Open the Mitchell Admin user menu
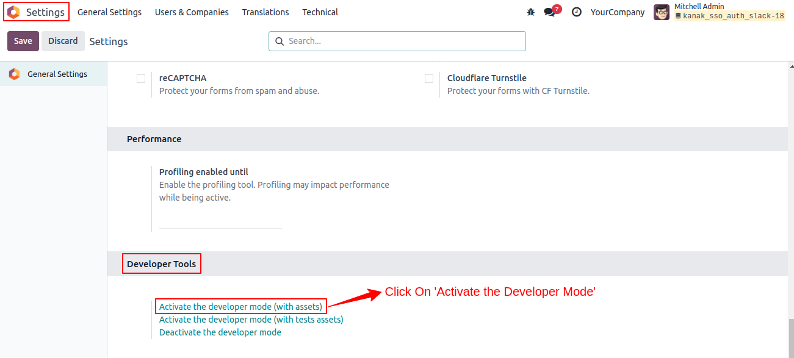The width and height of the screenshot is (794, 358). click(720, 12)
